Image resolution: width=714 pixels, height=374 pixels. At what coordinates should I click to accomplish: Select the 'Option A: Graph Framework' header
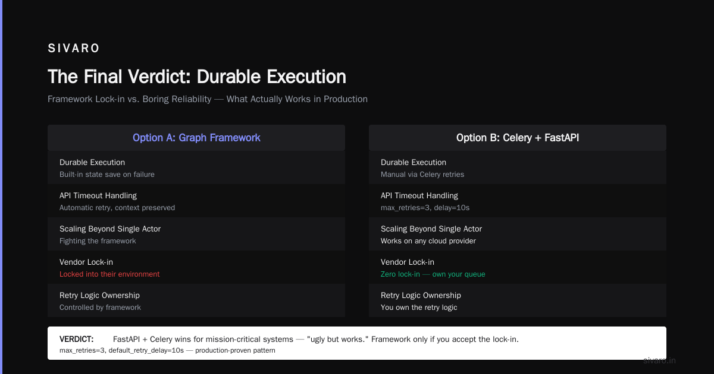coord(196,138)
